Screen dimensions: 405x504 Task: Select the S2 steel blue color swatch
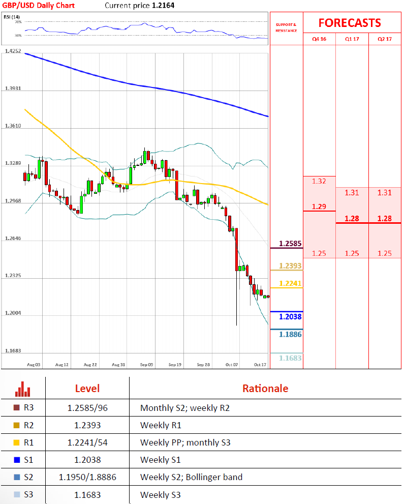coord(17,478)
